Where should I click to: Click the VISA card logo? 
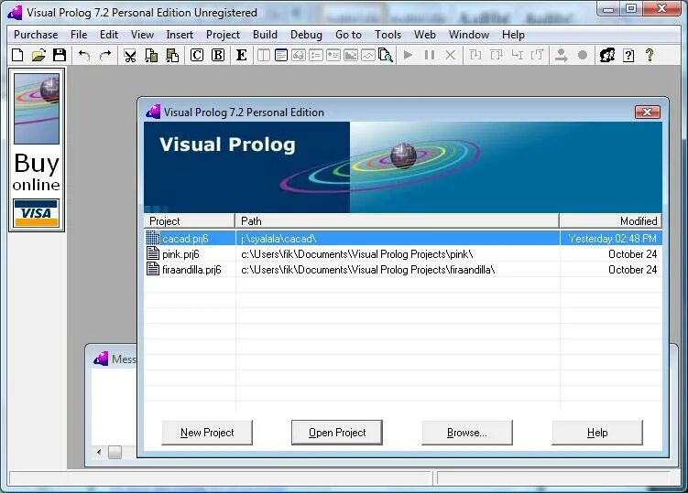tap(36, 213)
